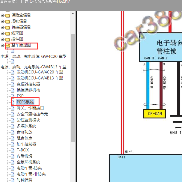This screenshot has height=182, width=182.
Task: Click the 插件图 folder icon
Action: tap(7, 39)
